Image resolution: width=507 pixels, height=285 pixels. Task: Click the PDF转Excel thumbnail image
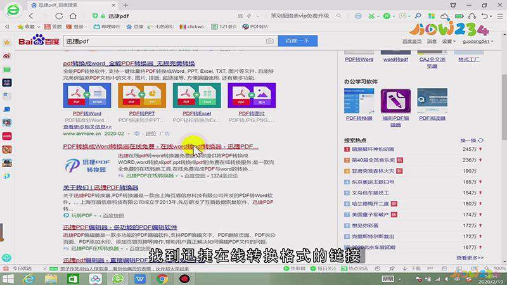click(197, 96)
